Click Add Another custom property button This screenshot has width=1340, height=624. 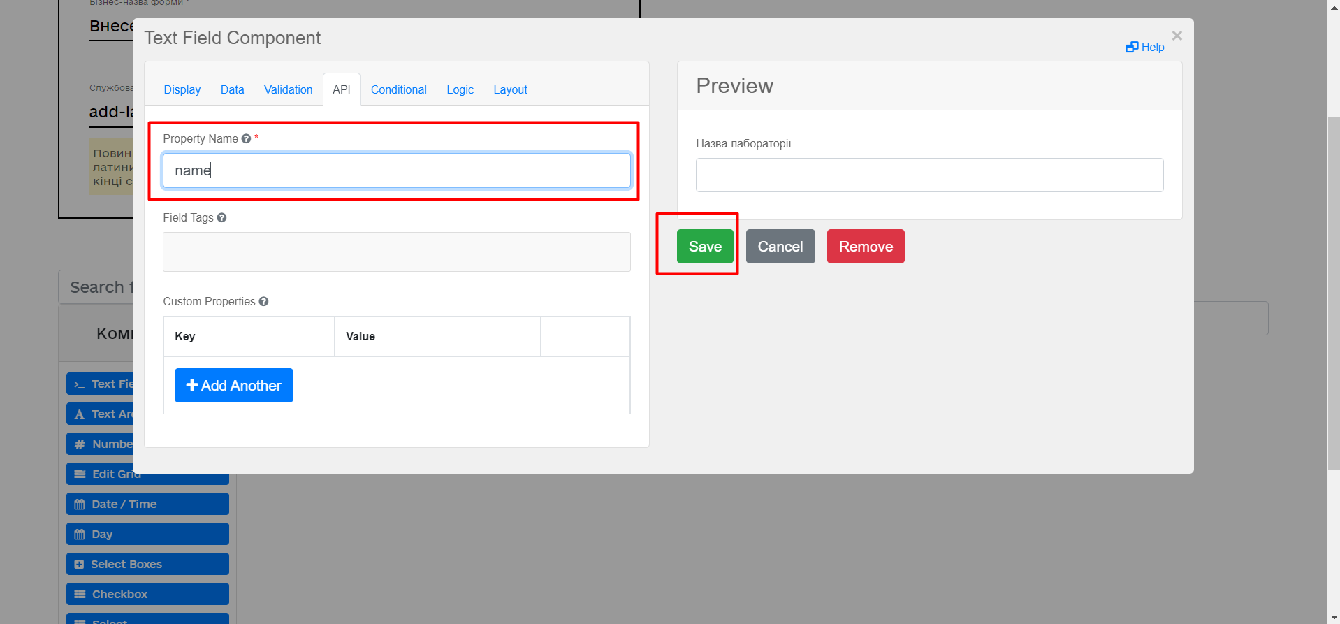(x=234, y=386)
